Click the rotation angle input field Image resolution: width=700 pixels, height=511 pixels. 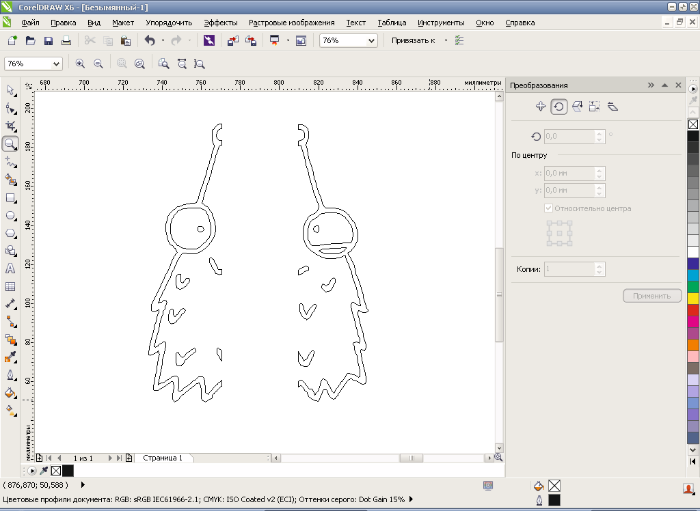click(570, 136)
